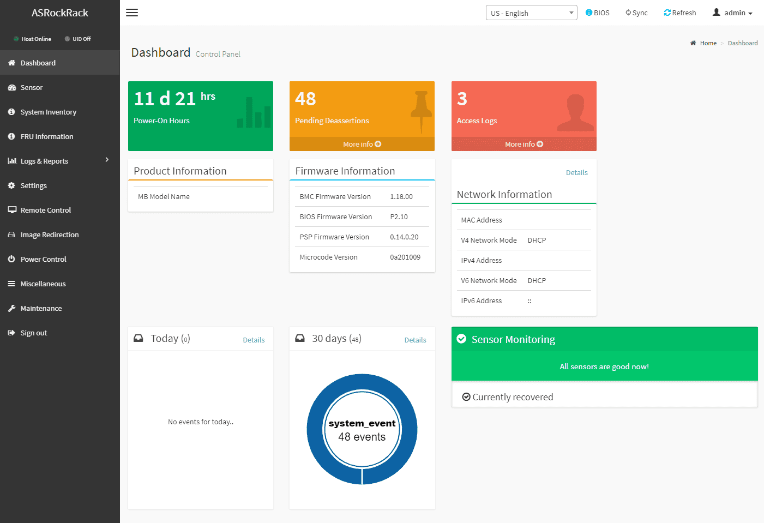Click the Home breadcrumb link
The height and width of the screenshot is (523, 764).
coord(708,43)
